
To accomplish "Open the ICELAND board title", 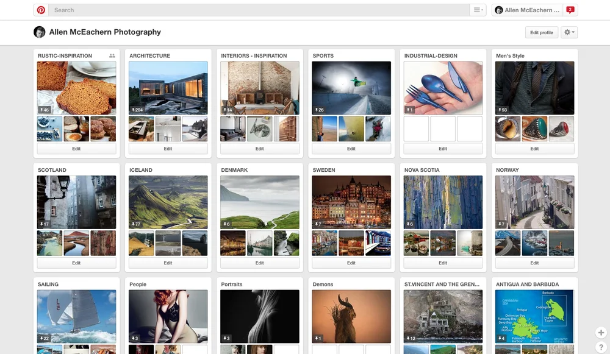I will coord(141,170).
